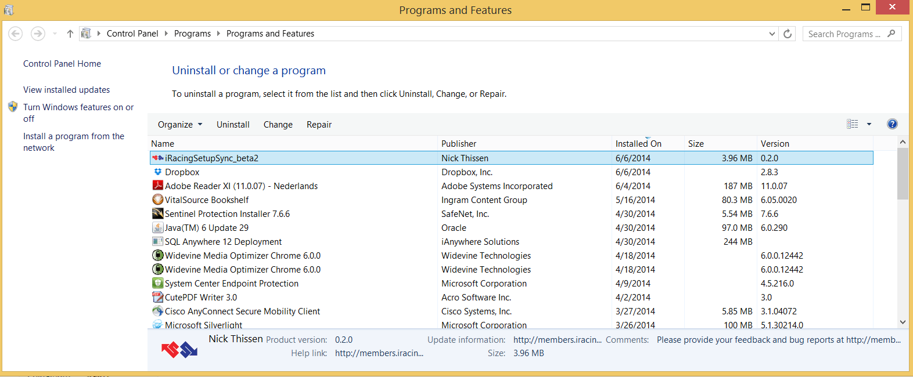Expand the view options dropdown arrow
This screenshot has width=913, height=377.
(x=869, y=124)
